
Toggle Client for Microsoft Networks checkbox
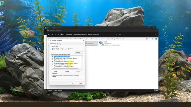[53, 56]
